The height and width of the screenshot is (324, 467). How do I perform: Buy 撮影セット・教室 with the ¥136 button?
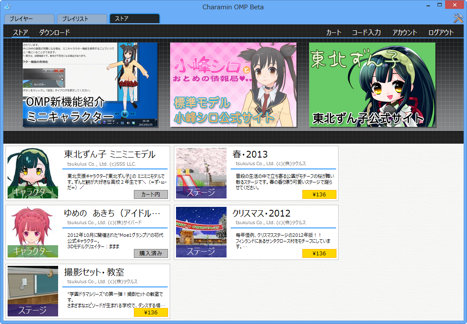[x=151, y=312]
